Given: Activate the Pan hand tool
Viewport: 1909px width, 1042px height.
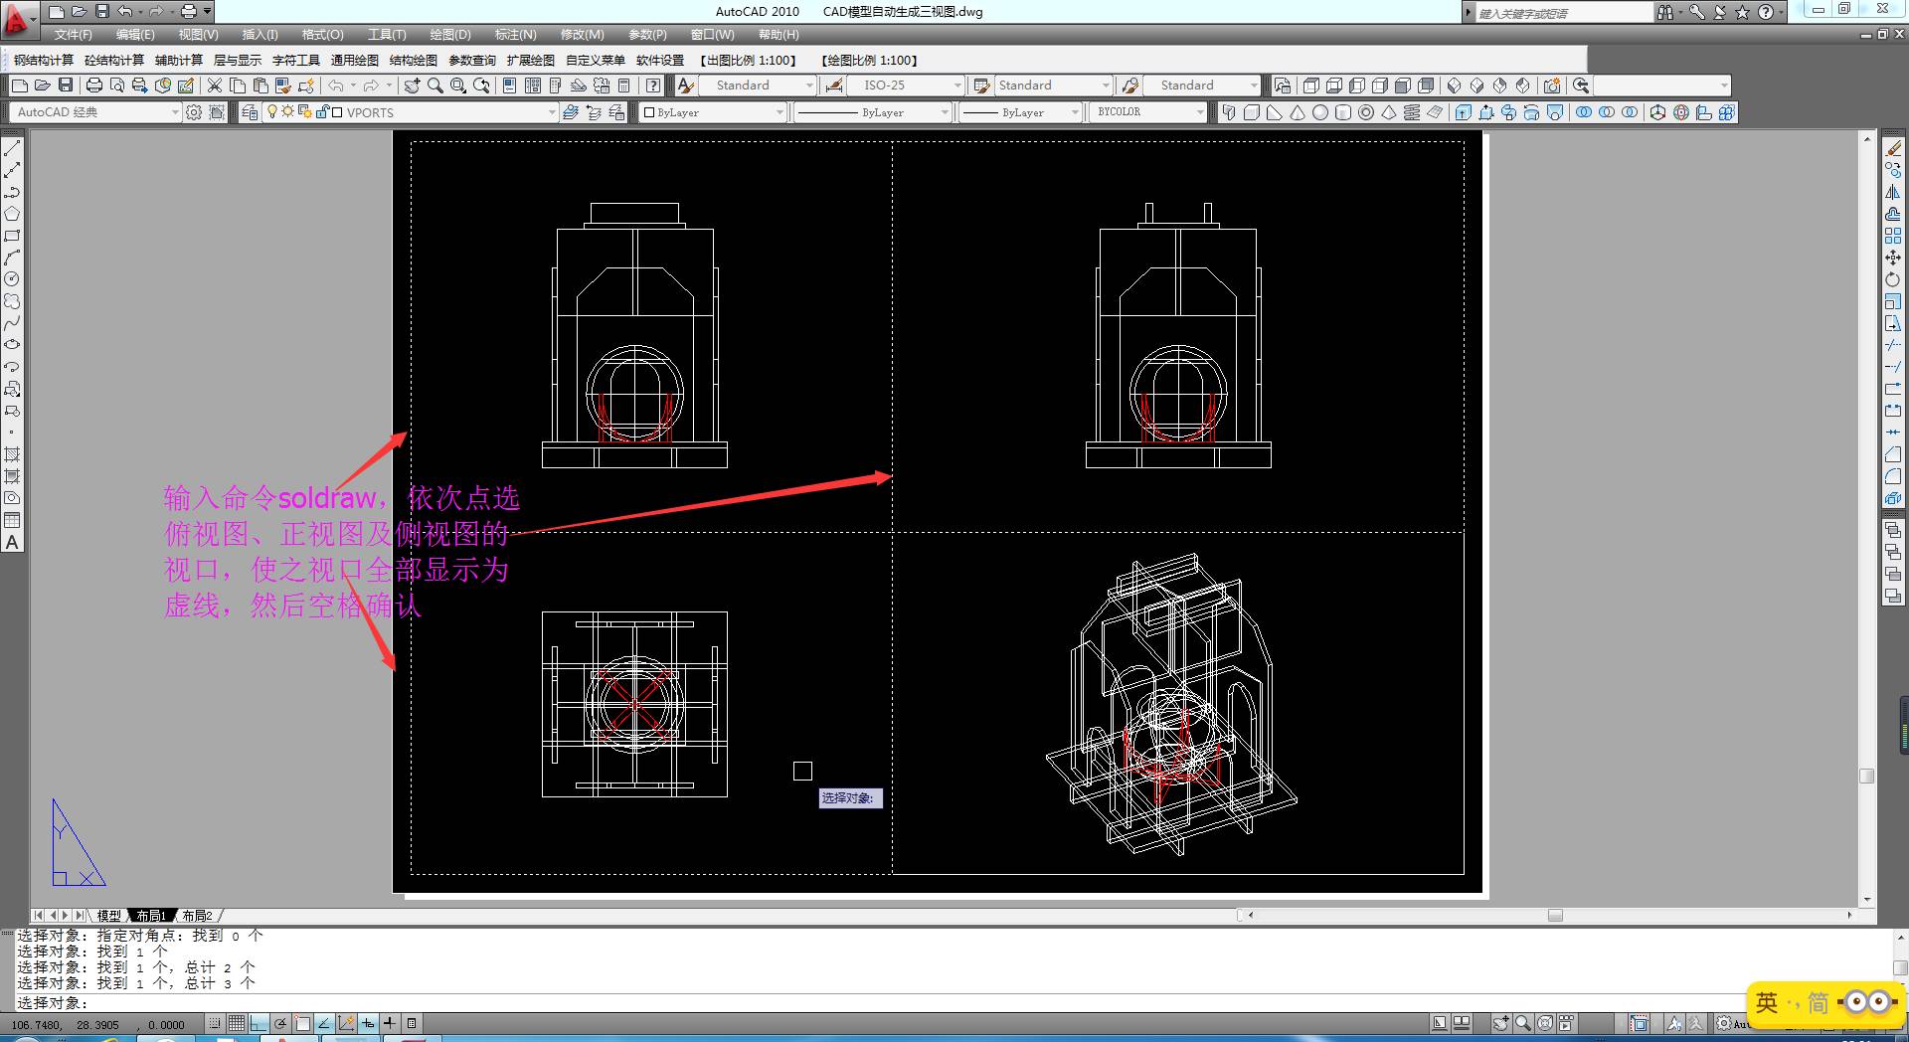Looking at the screenshot, I should [412, 86].
